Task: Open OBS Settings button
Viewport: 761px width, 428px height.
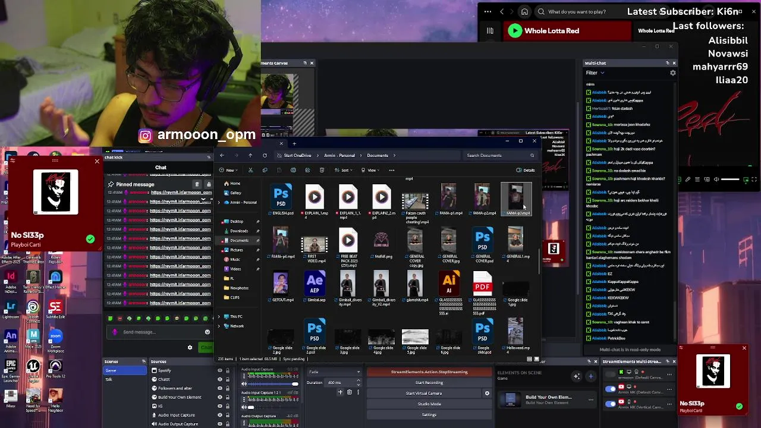Action: [429, 414]
